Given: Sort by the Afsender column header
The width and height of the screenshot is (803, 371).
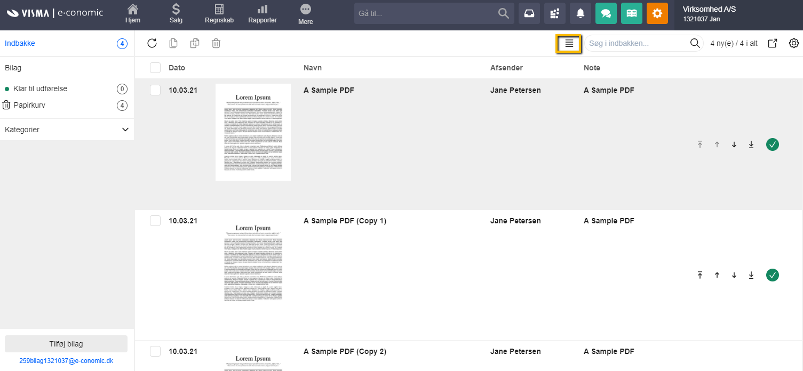Looking at the screenshot, I should coord(506,68).
